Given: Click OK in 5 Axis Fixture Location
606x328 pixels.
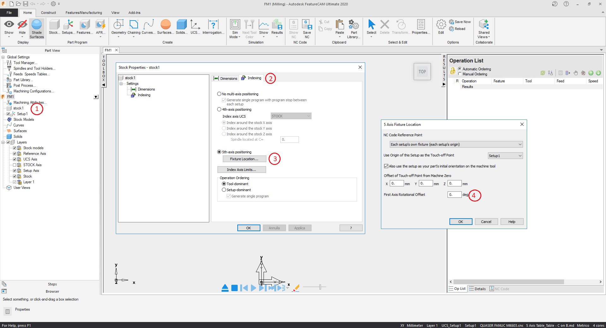Looking at the screenshot, I should (x=461, y=222).
